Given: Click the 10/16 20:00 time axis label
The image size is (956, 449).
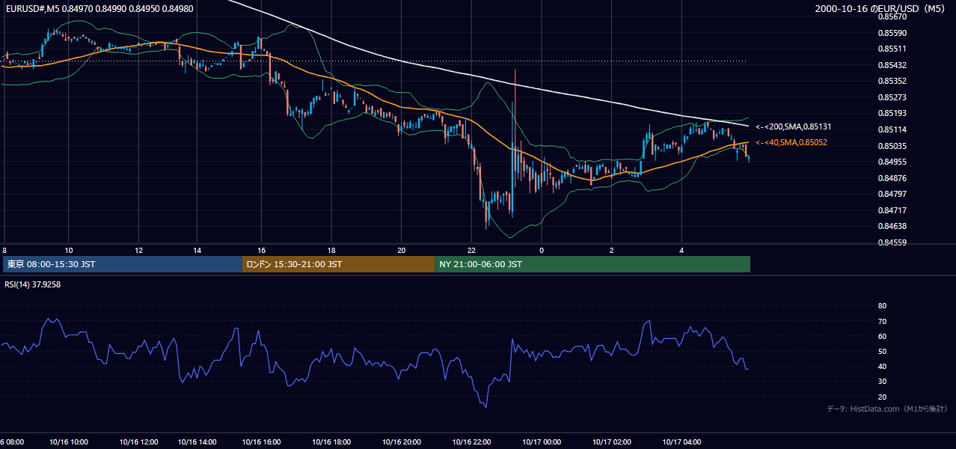Looking at the screenshot, I should [402, 442].
